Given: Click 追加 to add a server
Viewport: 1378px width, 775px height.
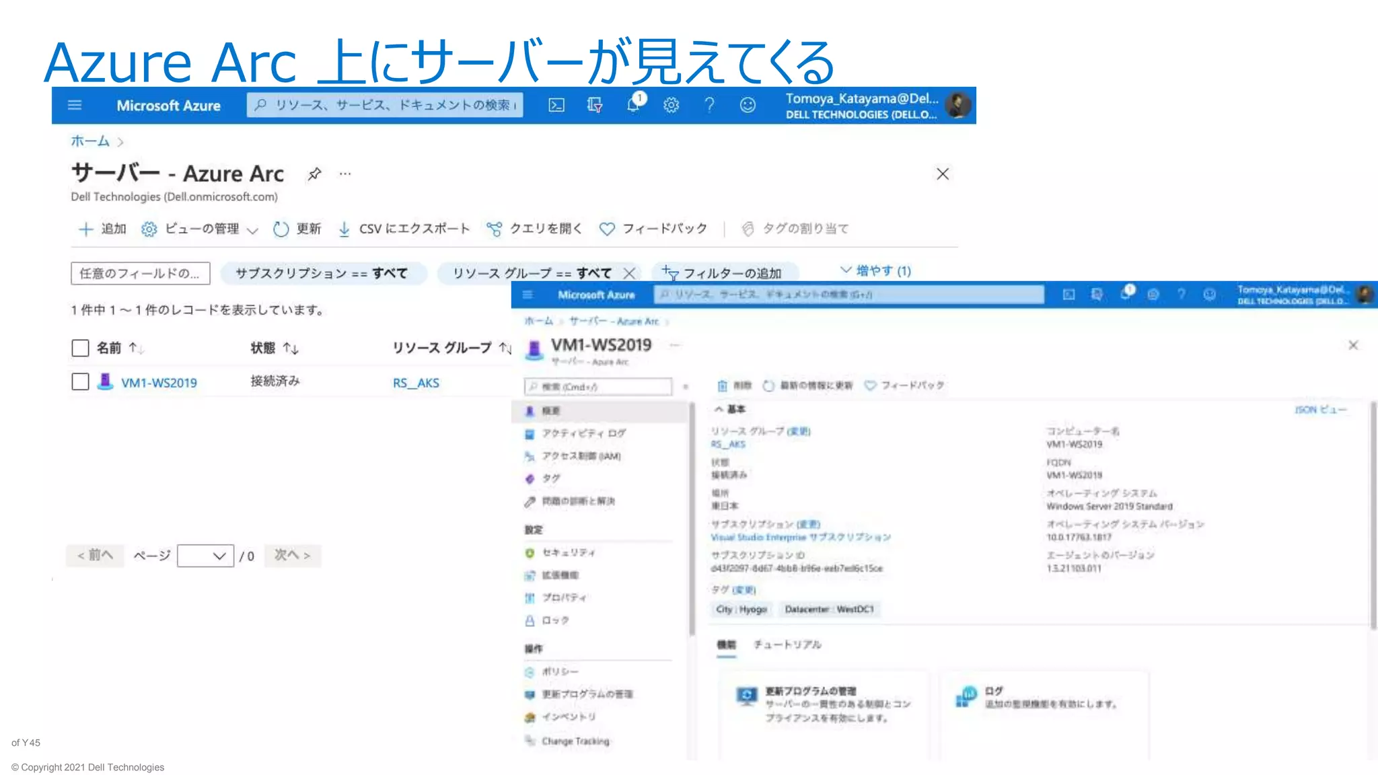Looking at the screenshot, I should point(102,229).
